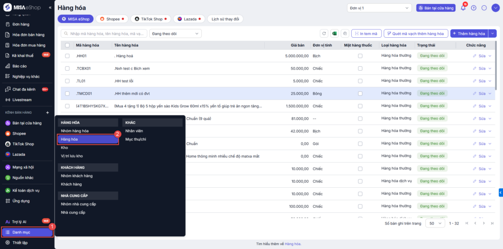Click the plus icon beside KÊNH BÁN HÀNG
The image size is (503, 249).
pyautogui.click(x=48, y=113)
